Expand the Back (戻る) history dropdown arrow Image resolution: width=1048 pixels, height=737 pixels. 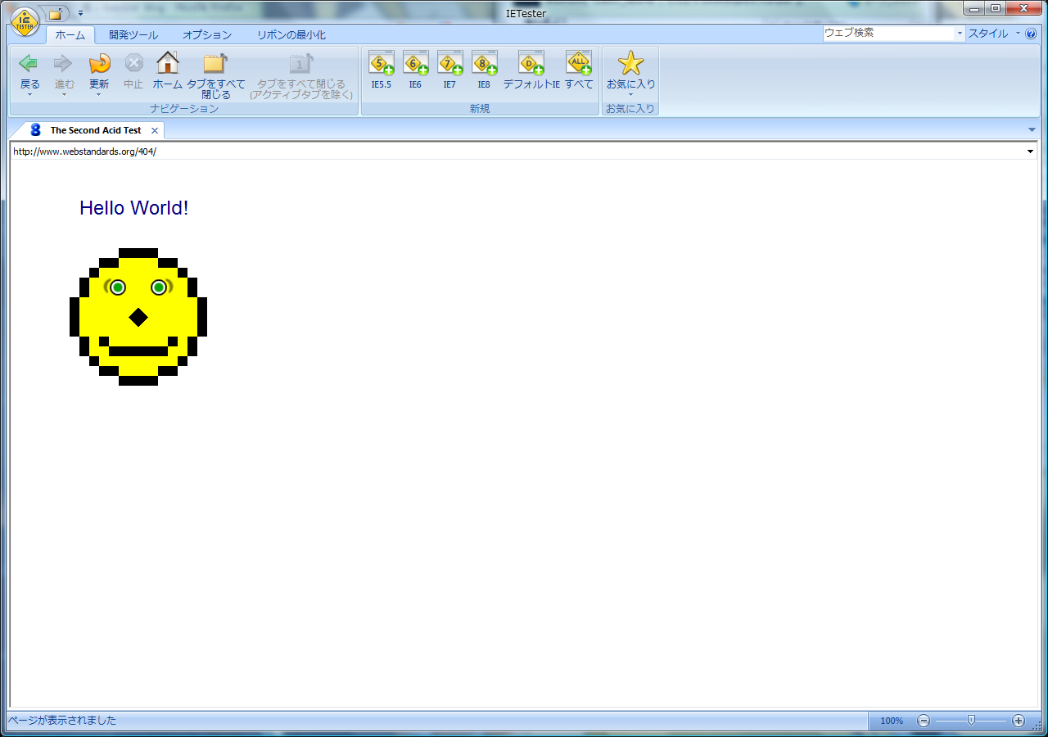tap(29, 94)
